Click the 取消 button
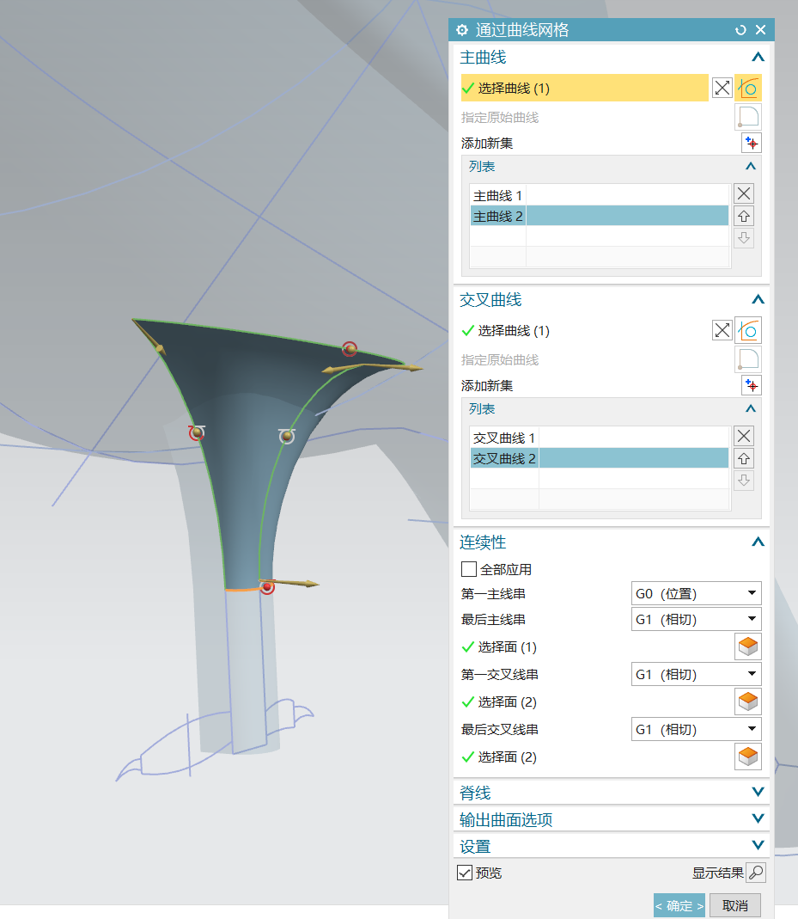This screenshot has width=798, height=919. click(736, 904)
